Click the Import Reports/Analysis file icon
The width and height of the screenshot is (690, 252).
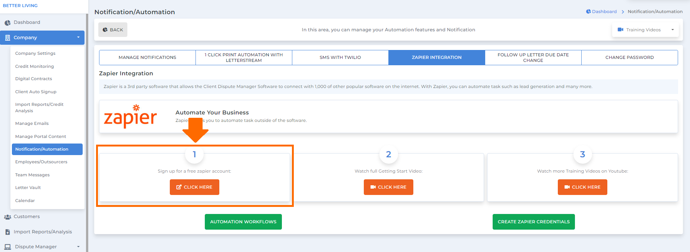[7, 232]
